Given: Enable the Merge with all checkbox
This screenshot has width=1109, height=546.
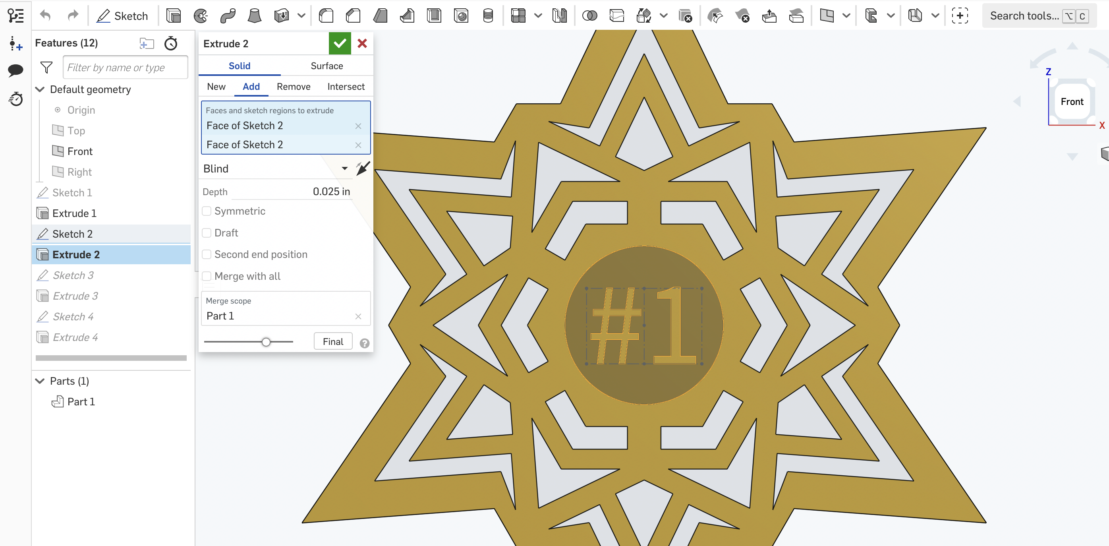Looking at the screenshot, I should tap(207, 277).
